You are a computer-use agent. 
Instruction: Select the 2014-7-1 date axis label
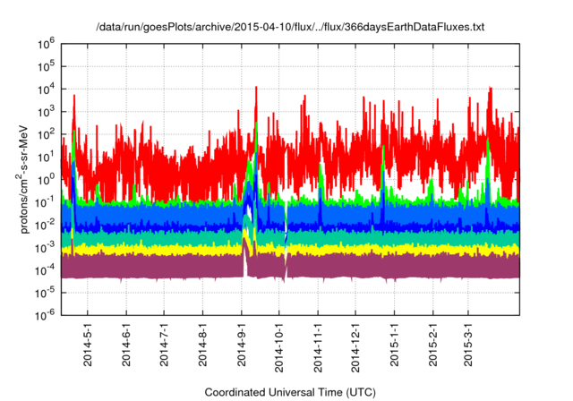[164, 344]
